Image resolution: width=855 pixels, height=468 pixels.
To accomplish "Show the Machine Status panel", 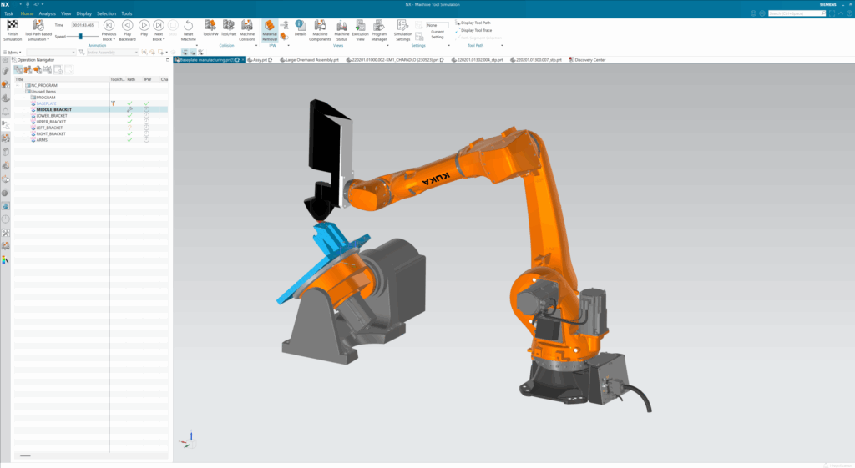I will point(341,31).
